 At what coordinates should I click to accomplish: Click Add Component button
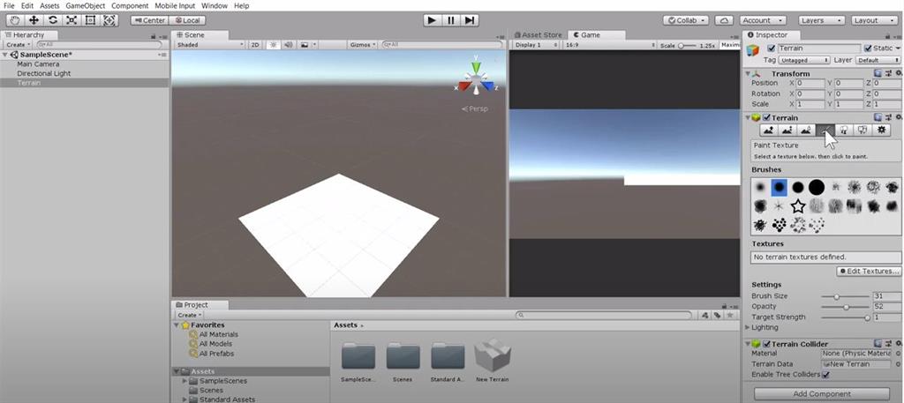pyautogui.click(x=822, y=394)
